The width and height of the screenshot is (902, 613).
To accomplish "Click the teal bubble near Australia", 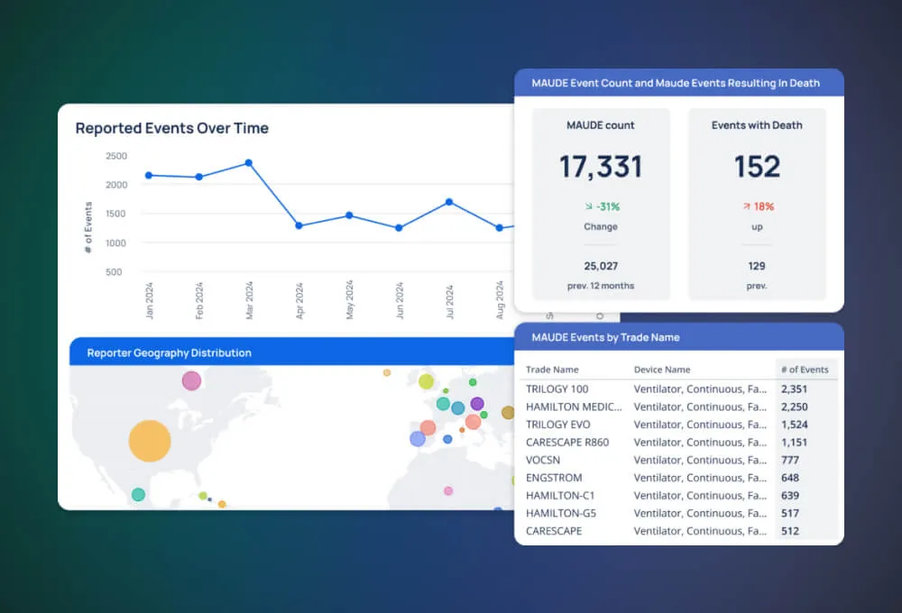I will tap(138, 495).
